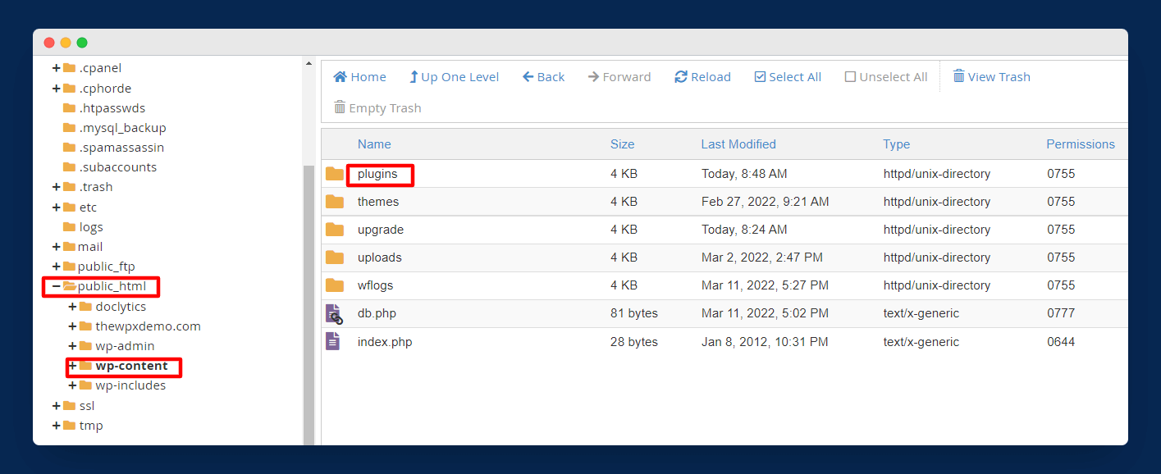
Task: Click the Home icon in toolbar
Action: (341, 77)
